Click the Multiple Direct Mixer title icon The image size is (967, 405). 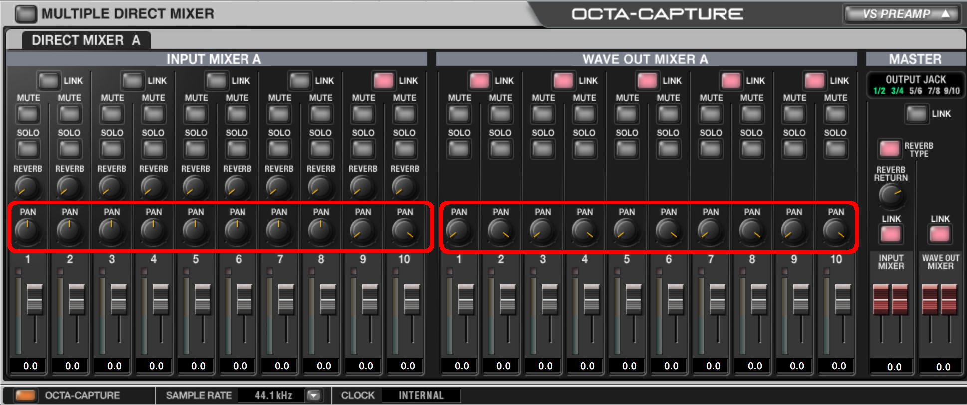pyautogui.click(x=26, y=14)
